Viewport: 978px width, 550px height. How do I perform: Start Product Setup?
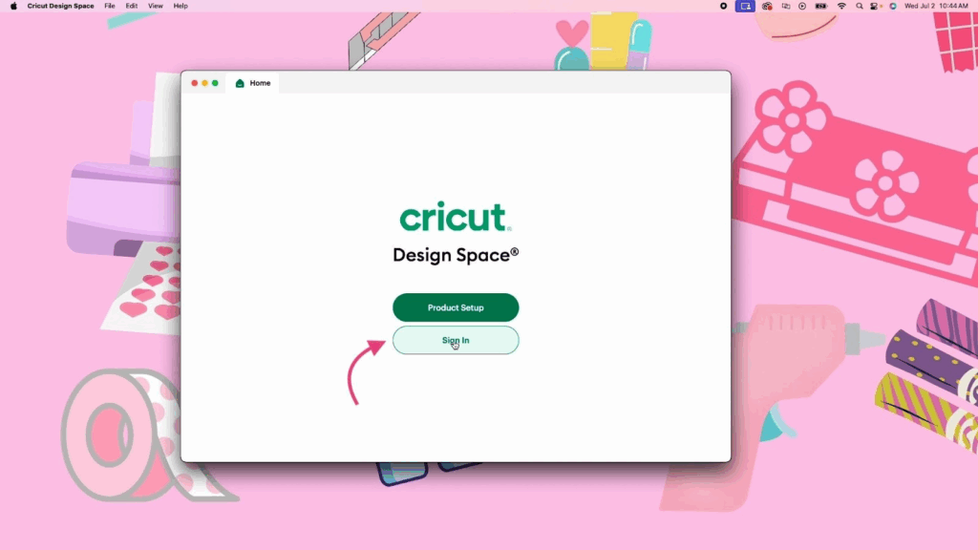coord(456,307)
